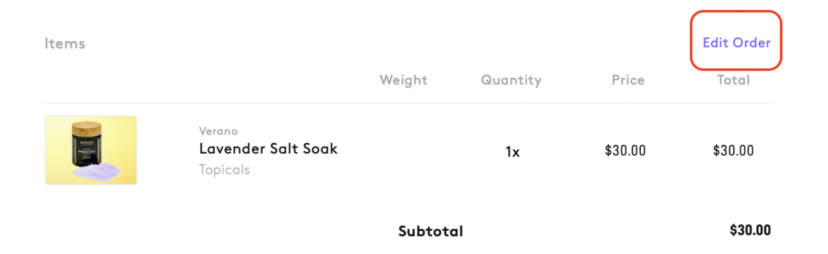Click the purple salt pile in product image

(98, 170)
